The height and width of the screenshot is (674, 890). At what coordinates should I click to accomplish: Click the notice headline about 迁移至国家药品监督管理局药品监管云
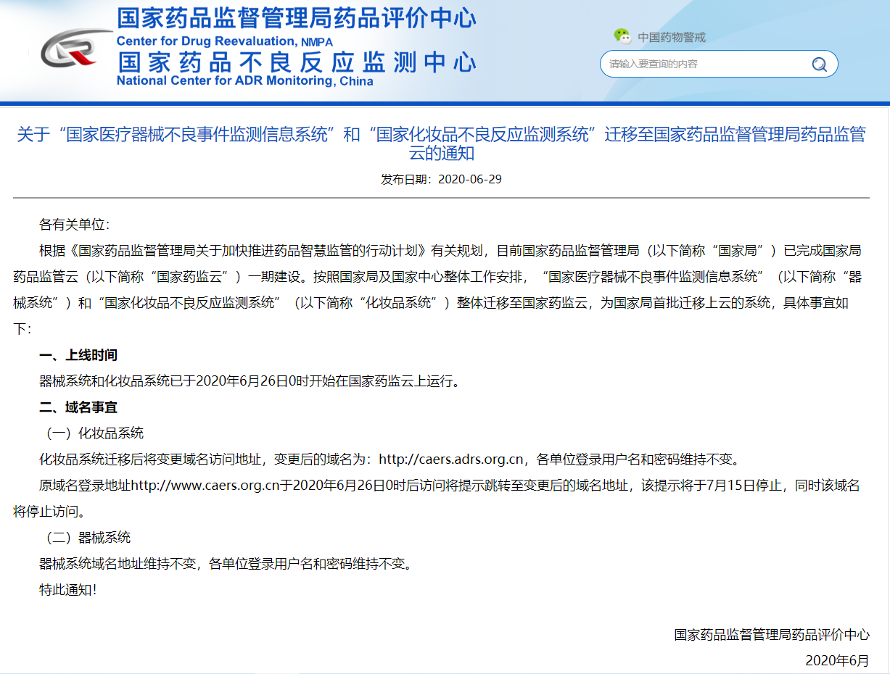441,143
